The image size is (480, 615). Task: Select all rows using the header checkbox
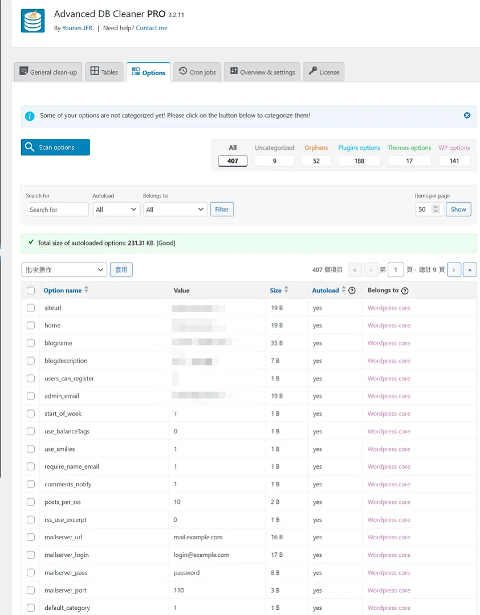(x=30, y=290)
